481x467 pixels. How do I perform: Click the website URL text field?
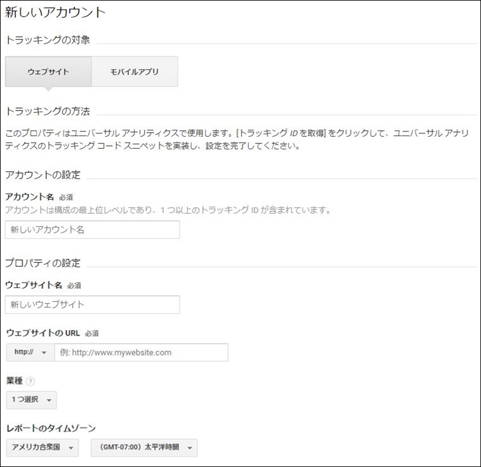(x=141, y=352)
